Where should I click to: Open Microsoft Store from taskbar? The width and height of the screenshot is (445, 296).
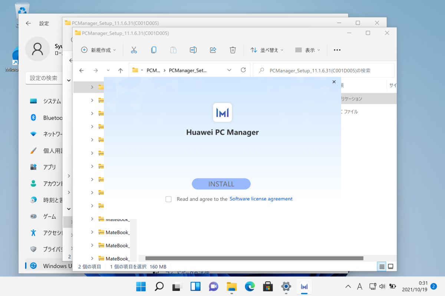click(x=268, y=286)
